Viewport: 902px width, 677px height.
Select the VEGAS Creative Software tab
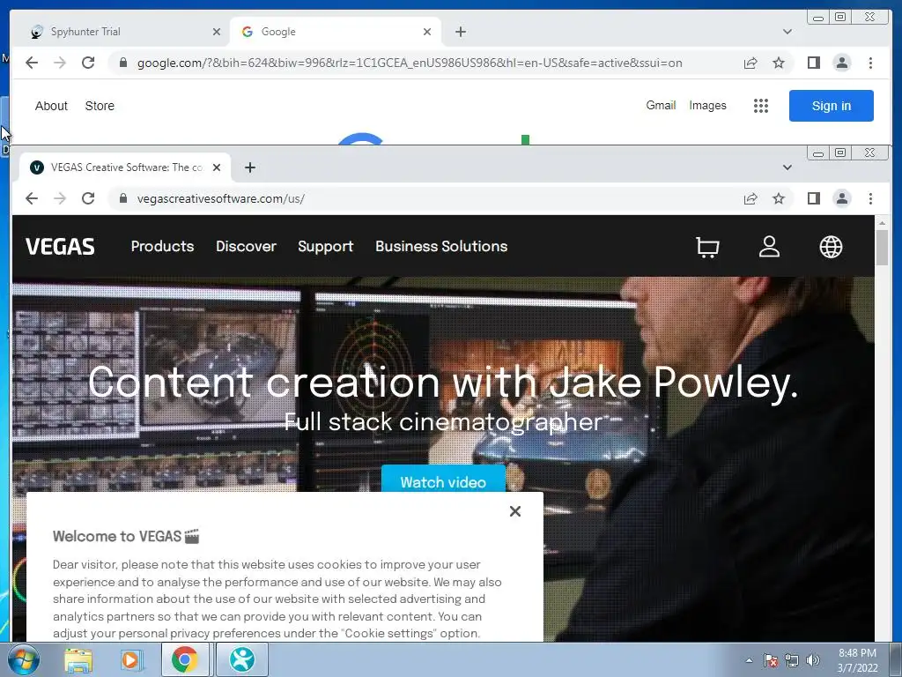(x=125, y=167)
